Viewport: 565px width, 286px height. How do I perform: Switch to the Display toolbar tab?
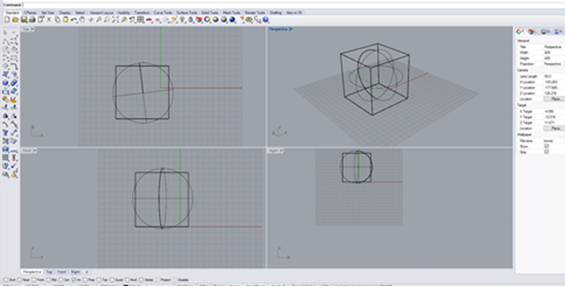65,13
